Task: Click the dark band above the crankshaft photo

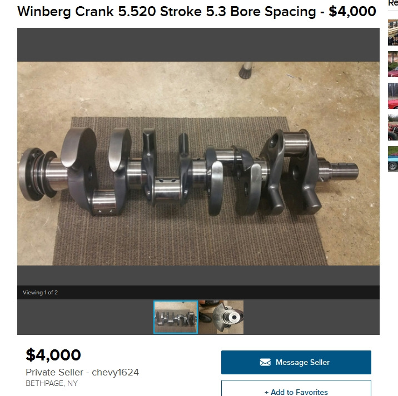Action: point(198,44)
